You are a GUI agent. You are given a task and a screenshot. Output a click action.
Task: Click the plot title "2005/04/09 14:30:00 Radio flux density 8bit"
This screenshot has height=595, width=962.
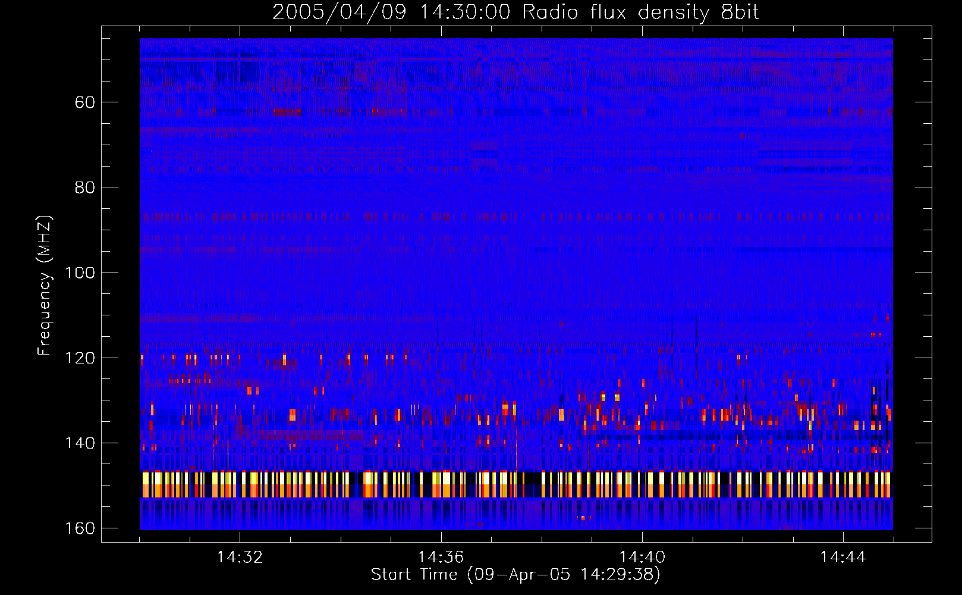pos(515,12)
